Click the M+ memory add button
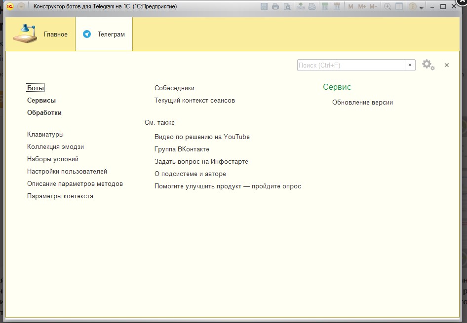 tap(362, 6)
